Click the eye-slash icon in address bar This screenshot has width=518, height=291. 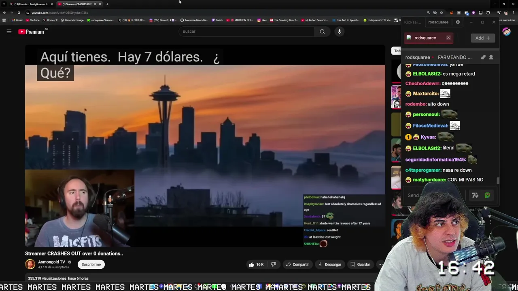click(435, 13)
